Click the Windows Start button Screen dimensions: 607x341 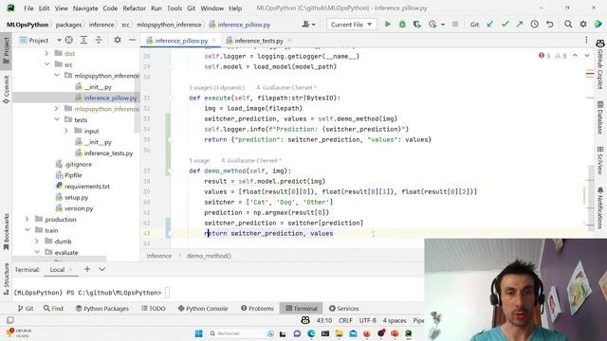pyautogui.click(x=198, y=333)
